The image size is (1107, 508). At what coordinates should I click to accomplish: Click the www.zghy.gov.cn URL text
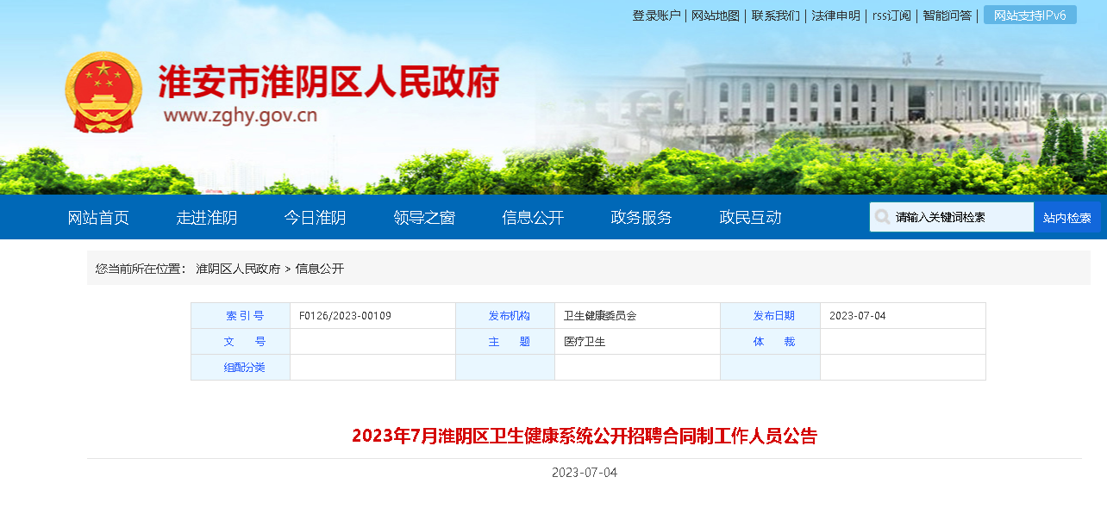coord(241,115)
